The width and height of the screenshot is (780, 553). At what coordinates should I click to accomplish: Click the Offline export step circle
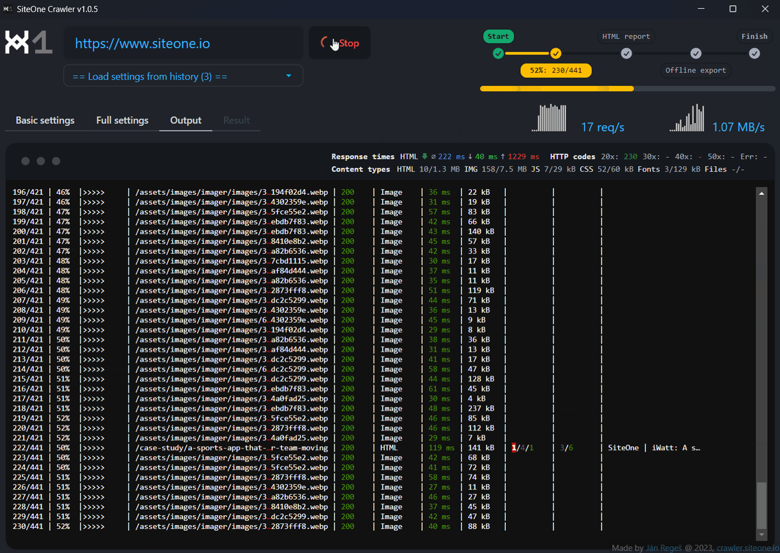click(696, 53)
